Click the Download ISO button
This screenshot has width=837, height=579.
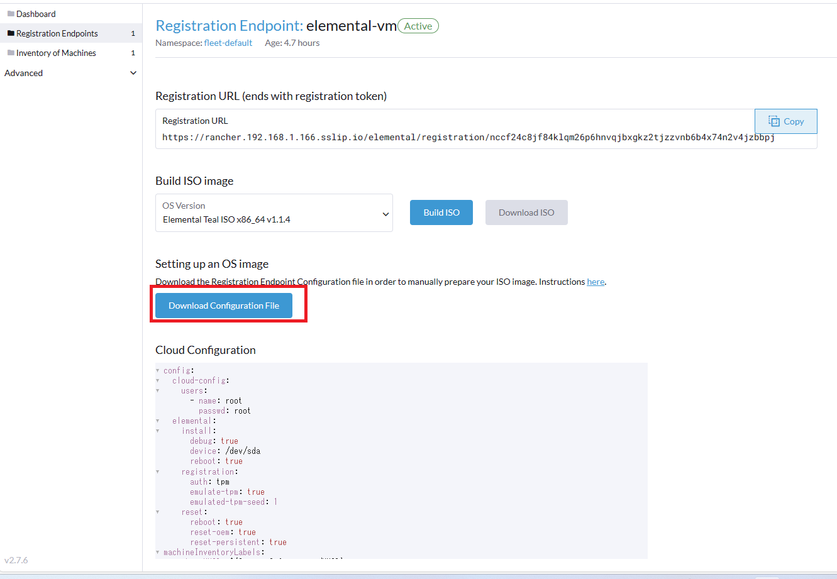(x=526, y=212)
